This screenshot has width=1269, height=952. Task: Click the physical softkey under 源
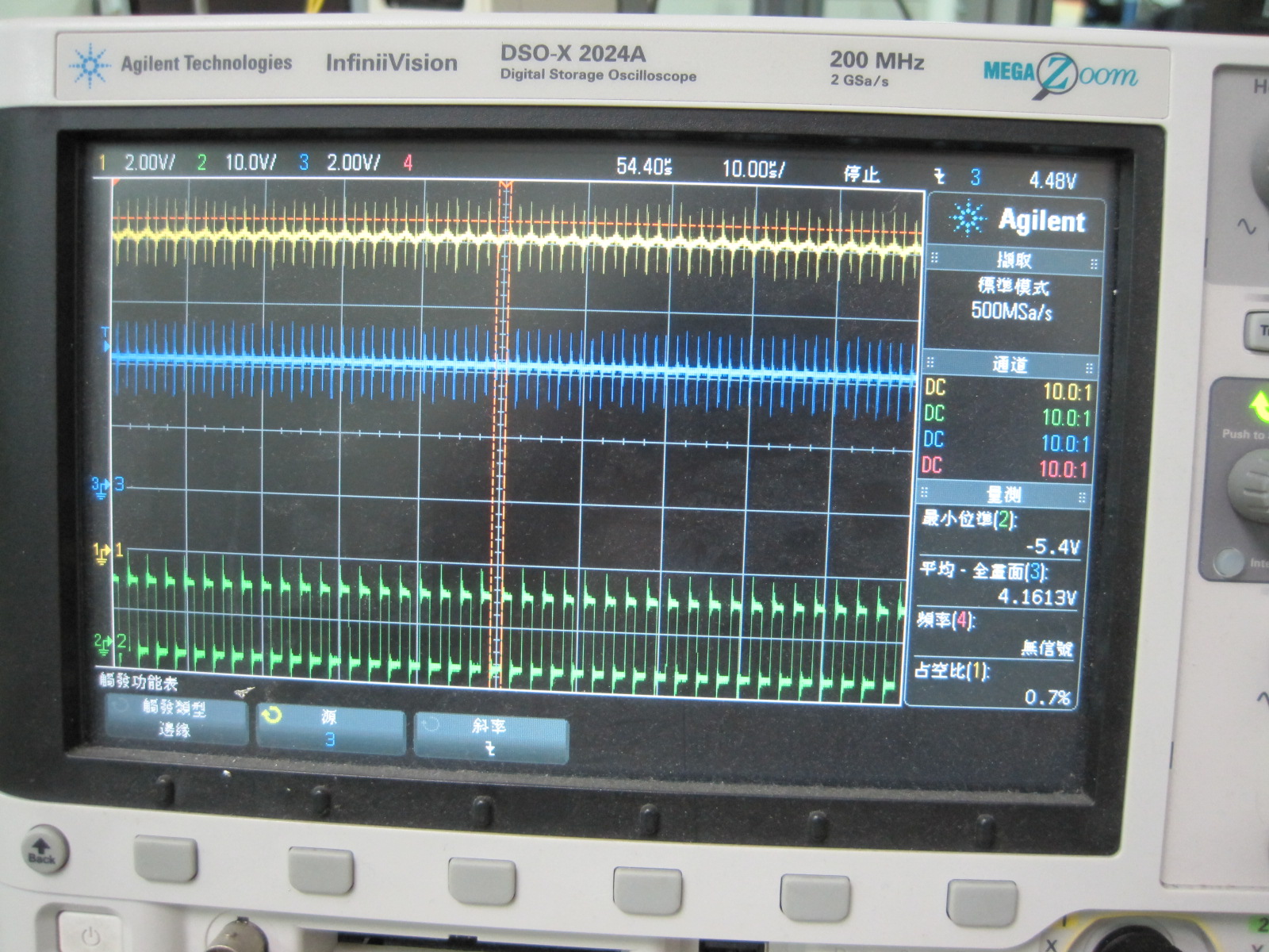click(x=321, y=869)
